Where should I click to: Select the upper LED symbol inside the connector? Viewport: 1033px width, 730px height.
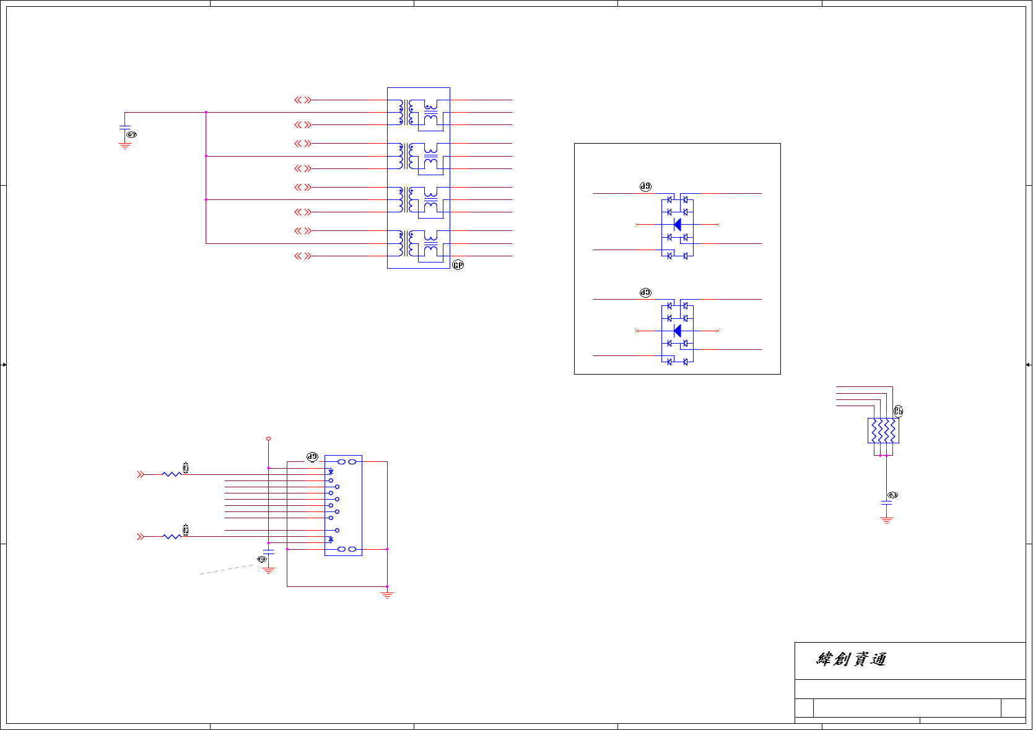coord(331,472)
